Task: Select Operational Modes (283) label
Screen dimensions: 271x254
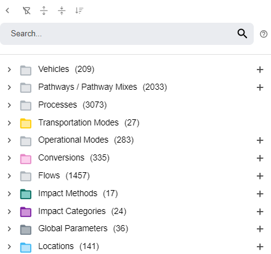Action: pos(86,140)
